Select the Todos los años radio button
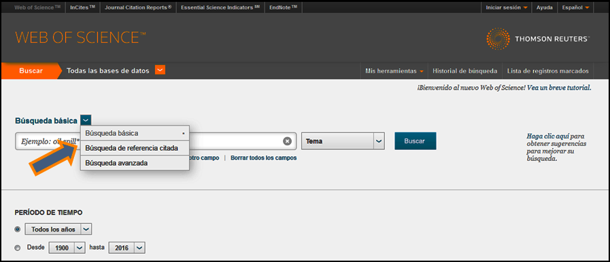This screenshot has width=610, height=262. tap(18, 229)
